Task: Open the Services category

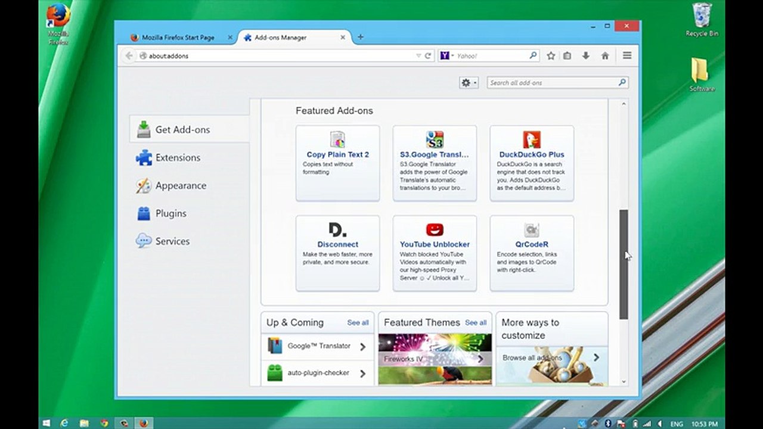Action: (x=189, y=241)
